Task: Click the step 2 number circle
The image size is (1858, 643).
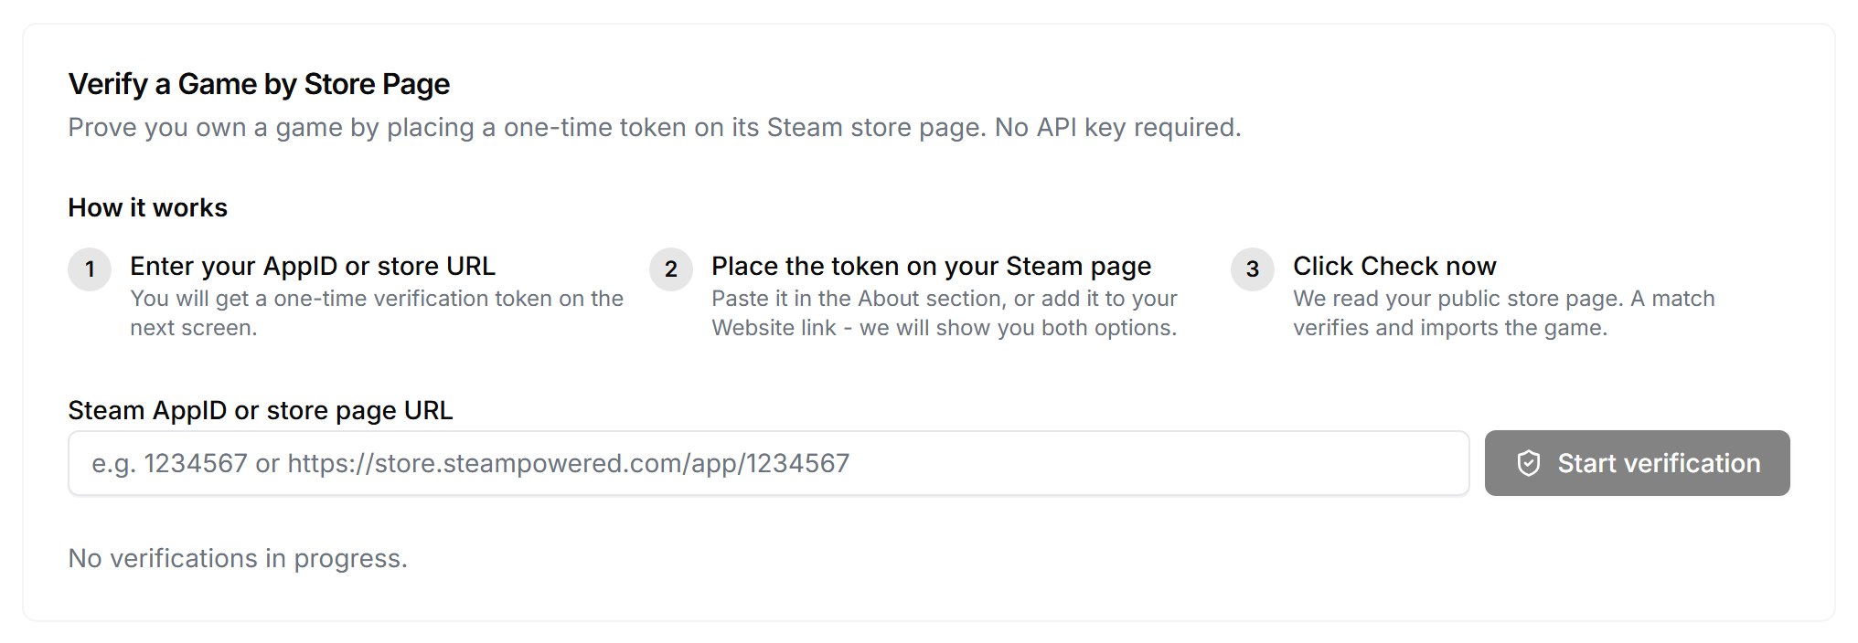Action: coord(671,269)
